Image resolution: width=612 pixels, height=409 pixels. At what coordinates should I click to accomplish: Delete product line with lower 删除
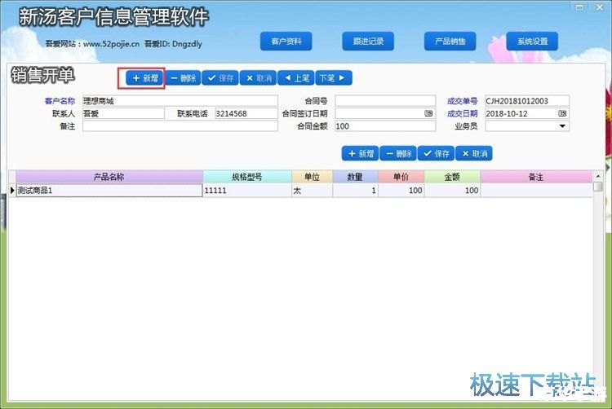click(x=398, y=153)
